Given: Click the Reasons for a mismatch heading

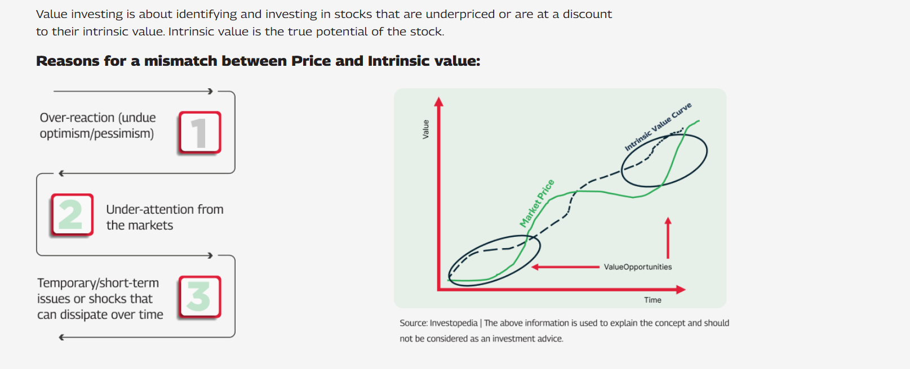Looking at the screenshot, I should [x=258, y=61].
